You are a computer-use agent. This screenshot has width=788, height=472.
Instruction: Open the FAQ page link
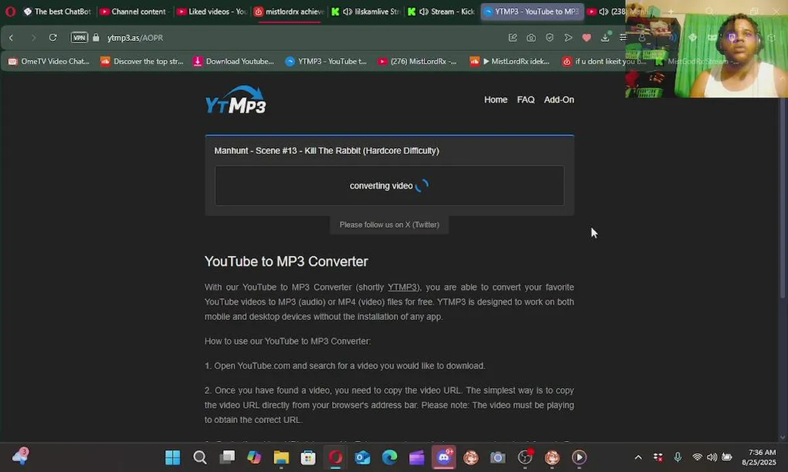pos(525,100)
